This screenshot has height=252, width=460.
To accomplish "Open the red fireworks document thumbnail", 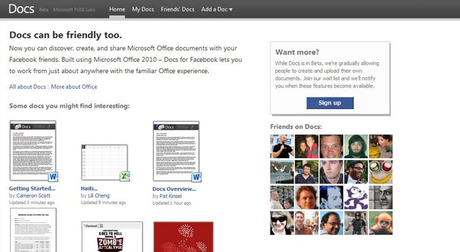I will [183, 237].
